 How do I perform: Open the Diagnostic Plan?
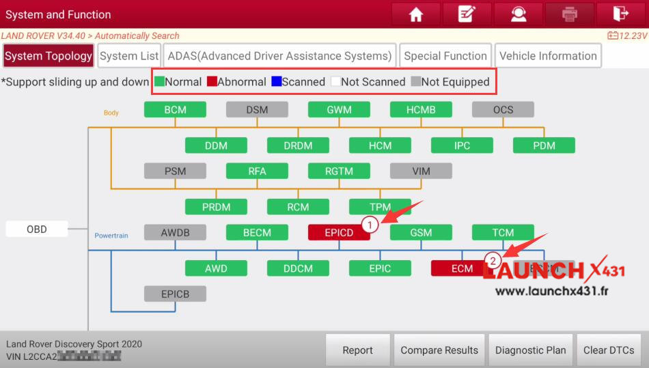pyautogui.click(x=530, y=350)
